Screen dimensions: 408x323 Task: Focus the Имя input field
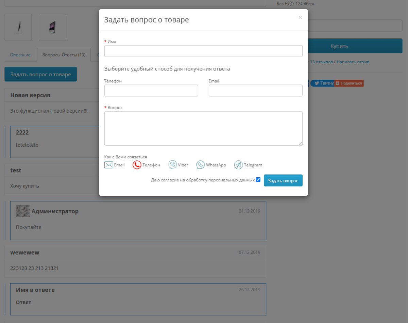[x=203, y=51]
